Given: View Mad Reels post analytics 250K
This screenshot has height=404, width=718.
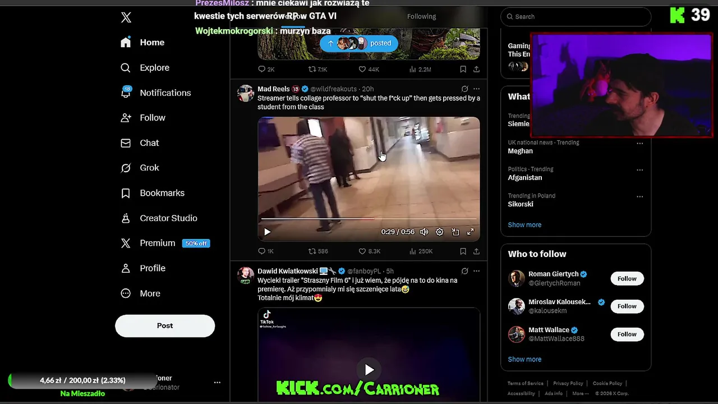Looking at the screenshot, I should tap(421, 251).
